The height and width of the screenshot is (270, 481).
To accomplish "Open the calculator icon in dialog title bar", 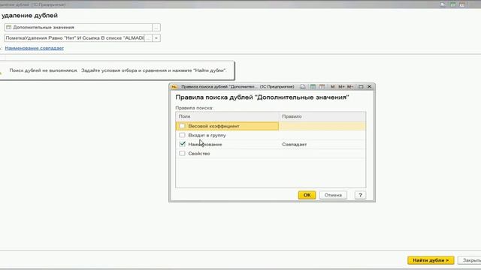I will pos(313,87).
